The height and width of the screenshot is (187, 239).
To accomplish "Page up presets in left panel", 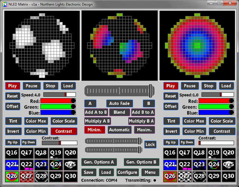I will pos(13,143).
